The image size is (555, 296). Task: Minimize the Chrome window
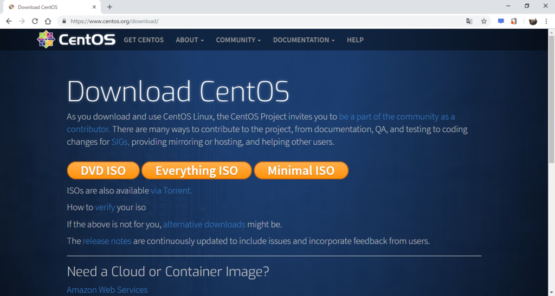pos(508,6)
